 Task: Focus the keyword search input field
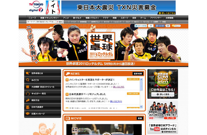[41, 22]
